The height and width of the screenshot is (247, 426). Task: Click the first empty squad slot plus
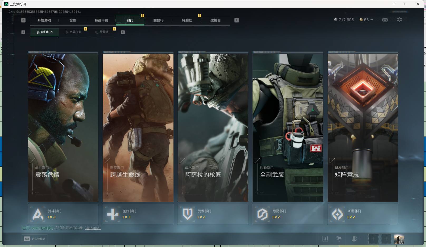pos(373,239)
